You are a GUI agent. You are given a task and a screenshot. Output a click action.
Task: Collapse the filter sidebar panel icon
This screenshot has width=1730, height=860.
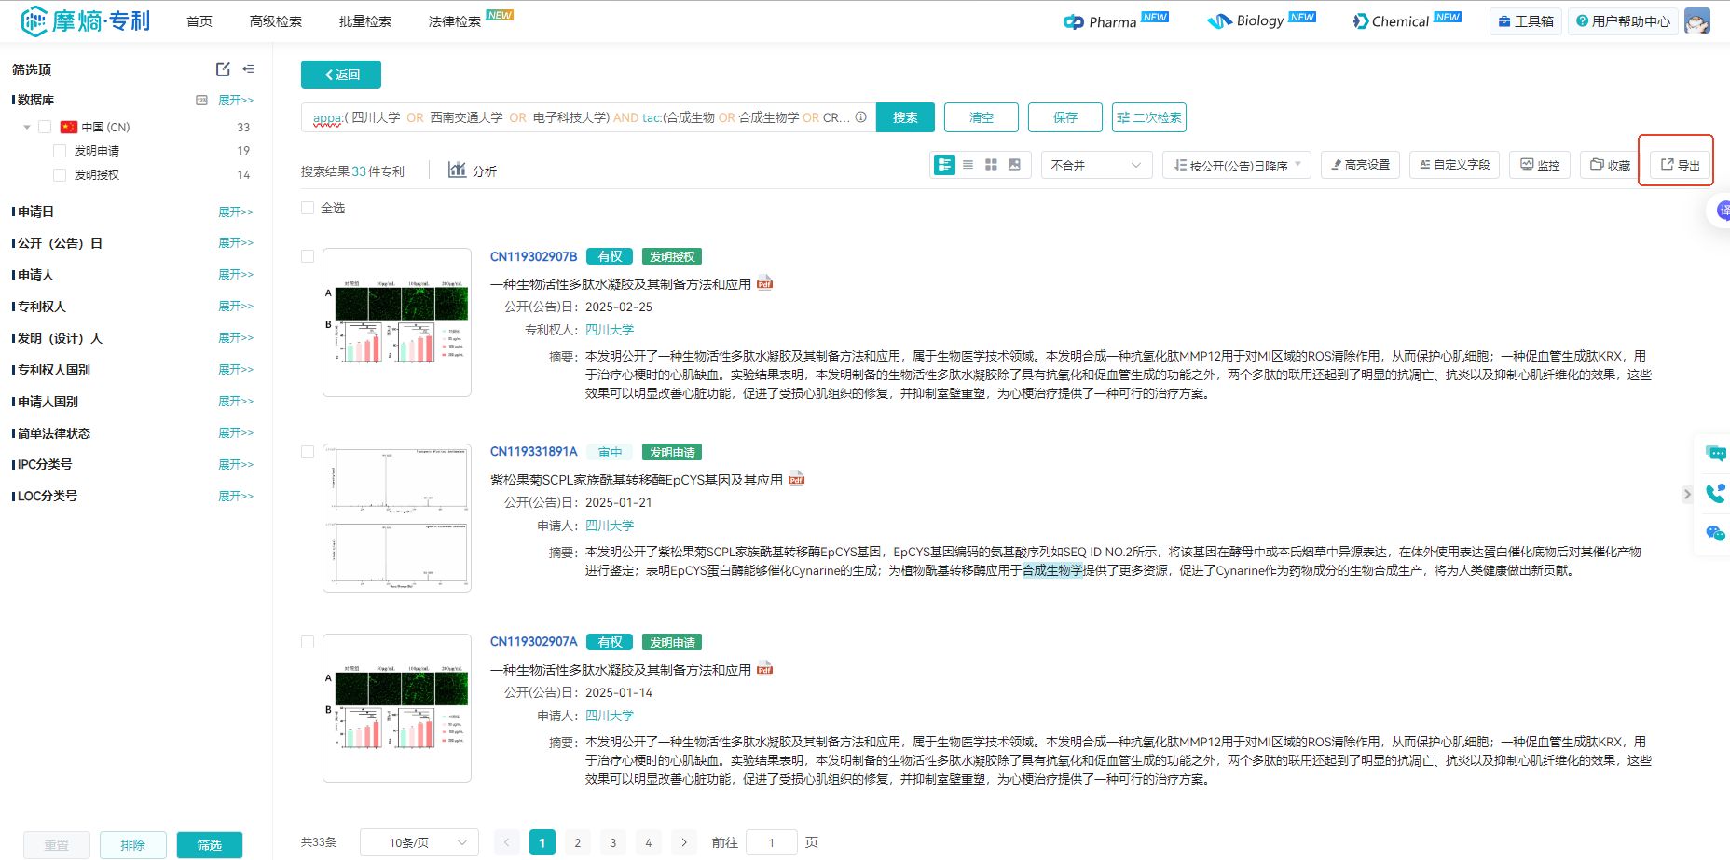[x=248, y=69]
